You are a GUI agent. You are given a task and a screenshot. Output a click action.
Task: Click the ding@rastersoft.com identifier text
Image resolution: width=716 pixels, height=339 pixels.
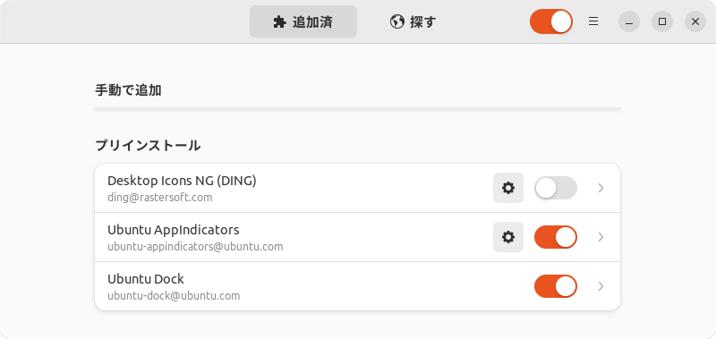coord(160,198)
